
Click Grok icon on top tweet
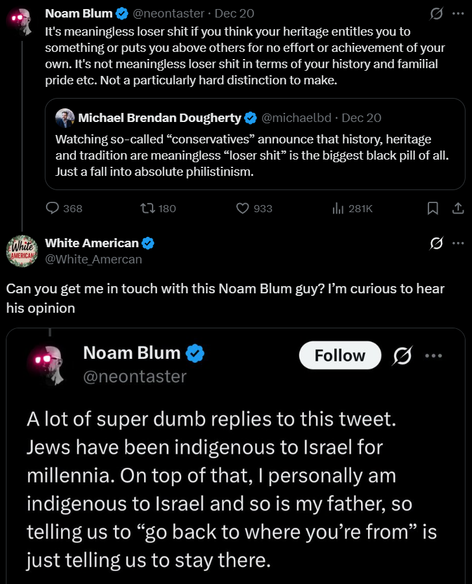437,14
